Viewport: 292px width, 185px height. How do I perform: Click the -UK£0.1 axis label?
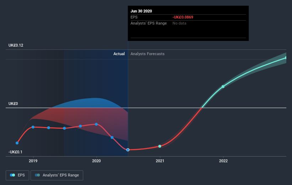tap(15, 152)
